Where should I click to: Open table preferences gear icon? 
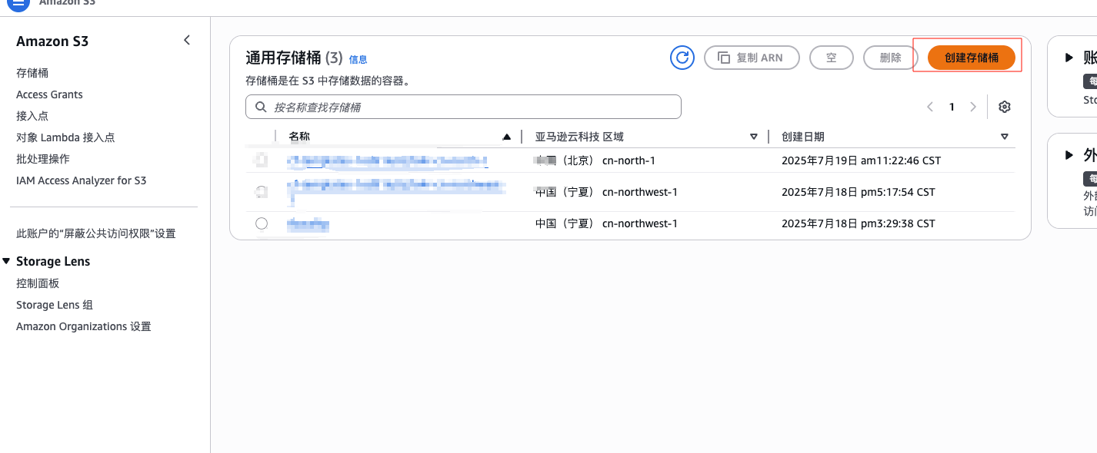tap(1004, 107)
